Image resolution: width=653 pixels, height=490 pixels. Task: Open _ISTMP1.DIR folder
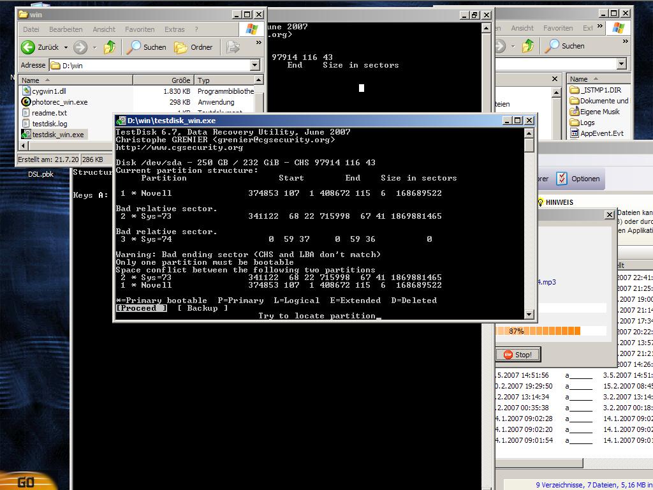tap(596, 90)
